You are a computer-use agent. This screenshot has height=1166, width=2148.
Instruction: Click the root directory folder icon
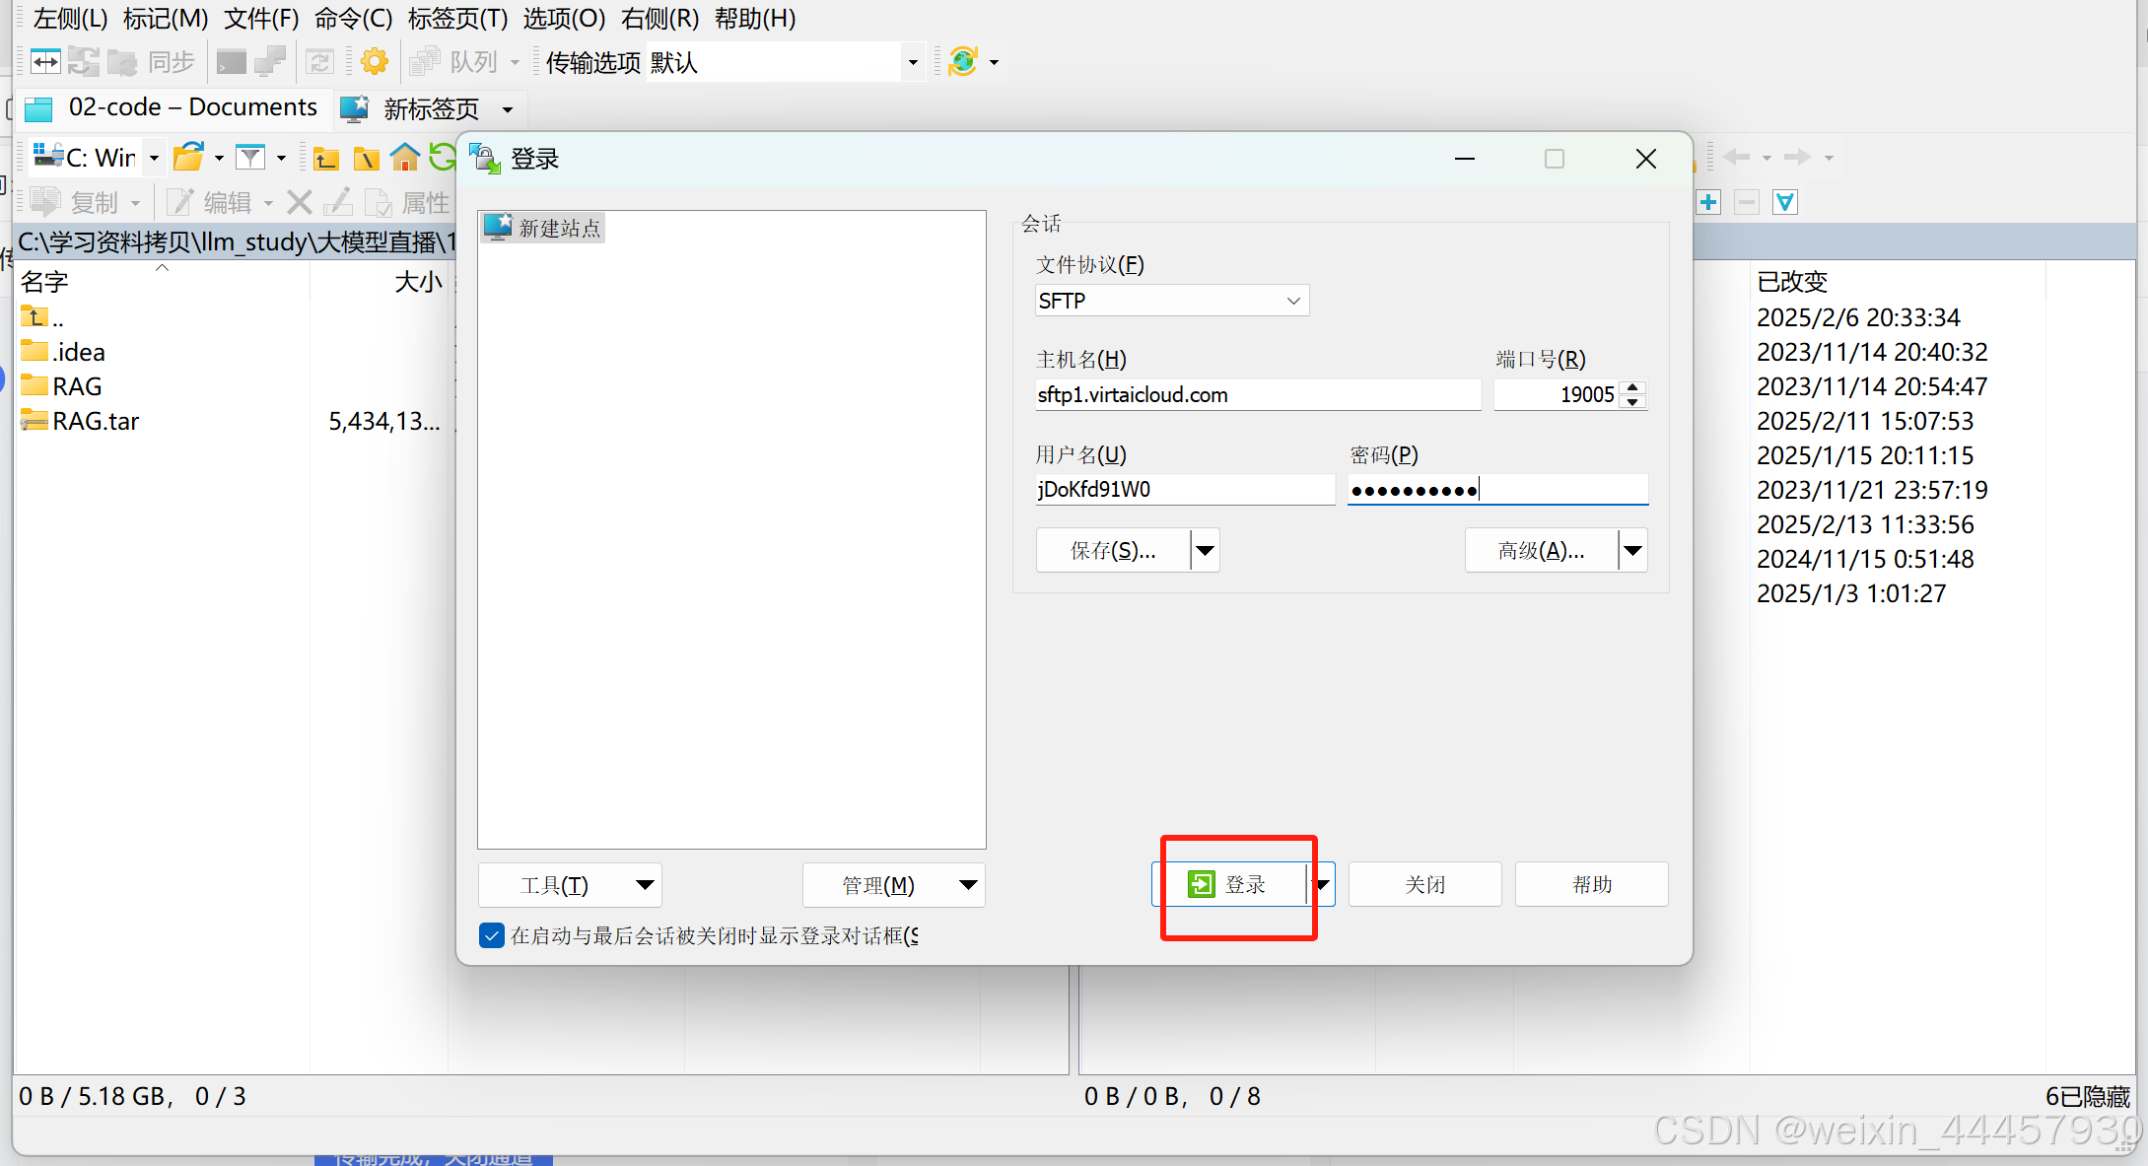point(366,158)
